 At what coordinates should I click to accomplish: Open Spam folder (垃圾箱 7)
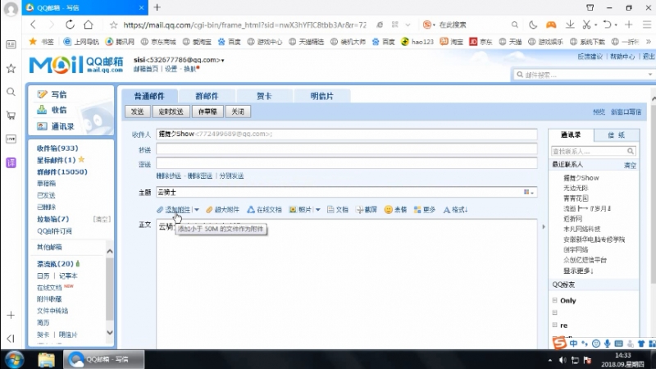click(52, 219)
